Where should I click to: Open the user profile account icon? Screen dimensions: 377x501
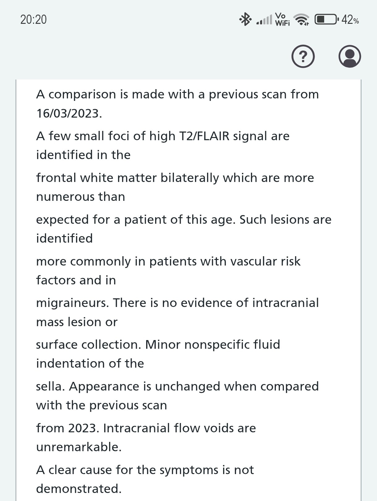pyautogui.click(x=349, y=57)
